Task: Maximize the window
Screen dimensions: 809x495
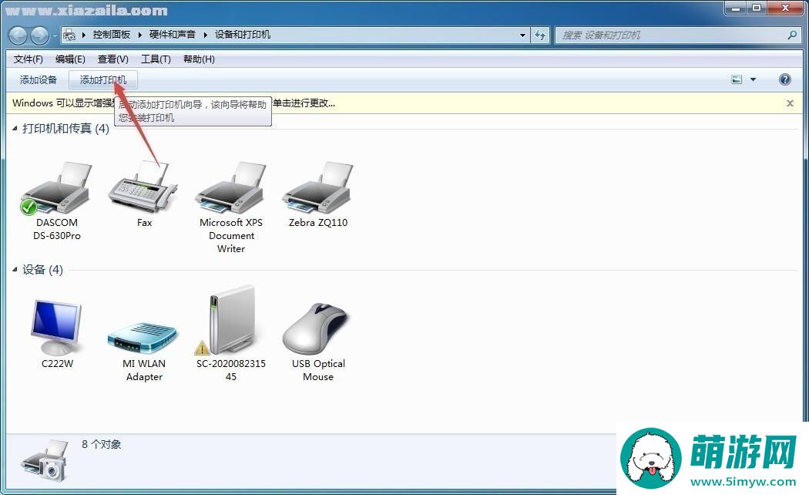Action: click(x=757, y=8)
